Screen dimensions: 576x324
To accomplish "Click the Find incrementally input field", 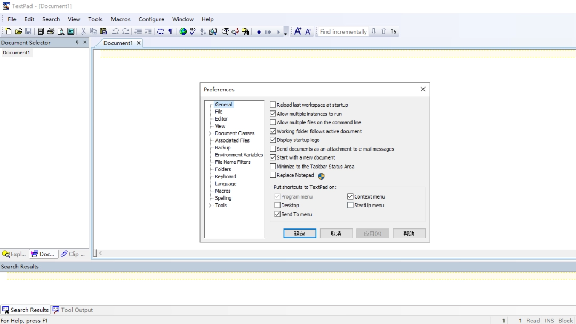I will 342,31.
